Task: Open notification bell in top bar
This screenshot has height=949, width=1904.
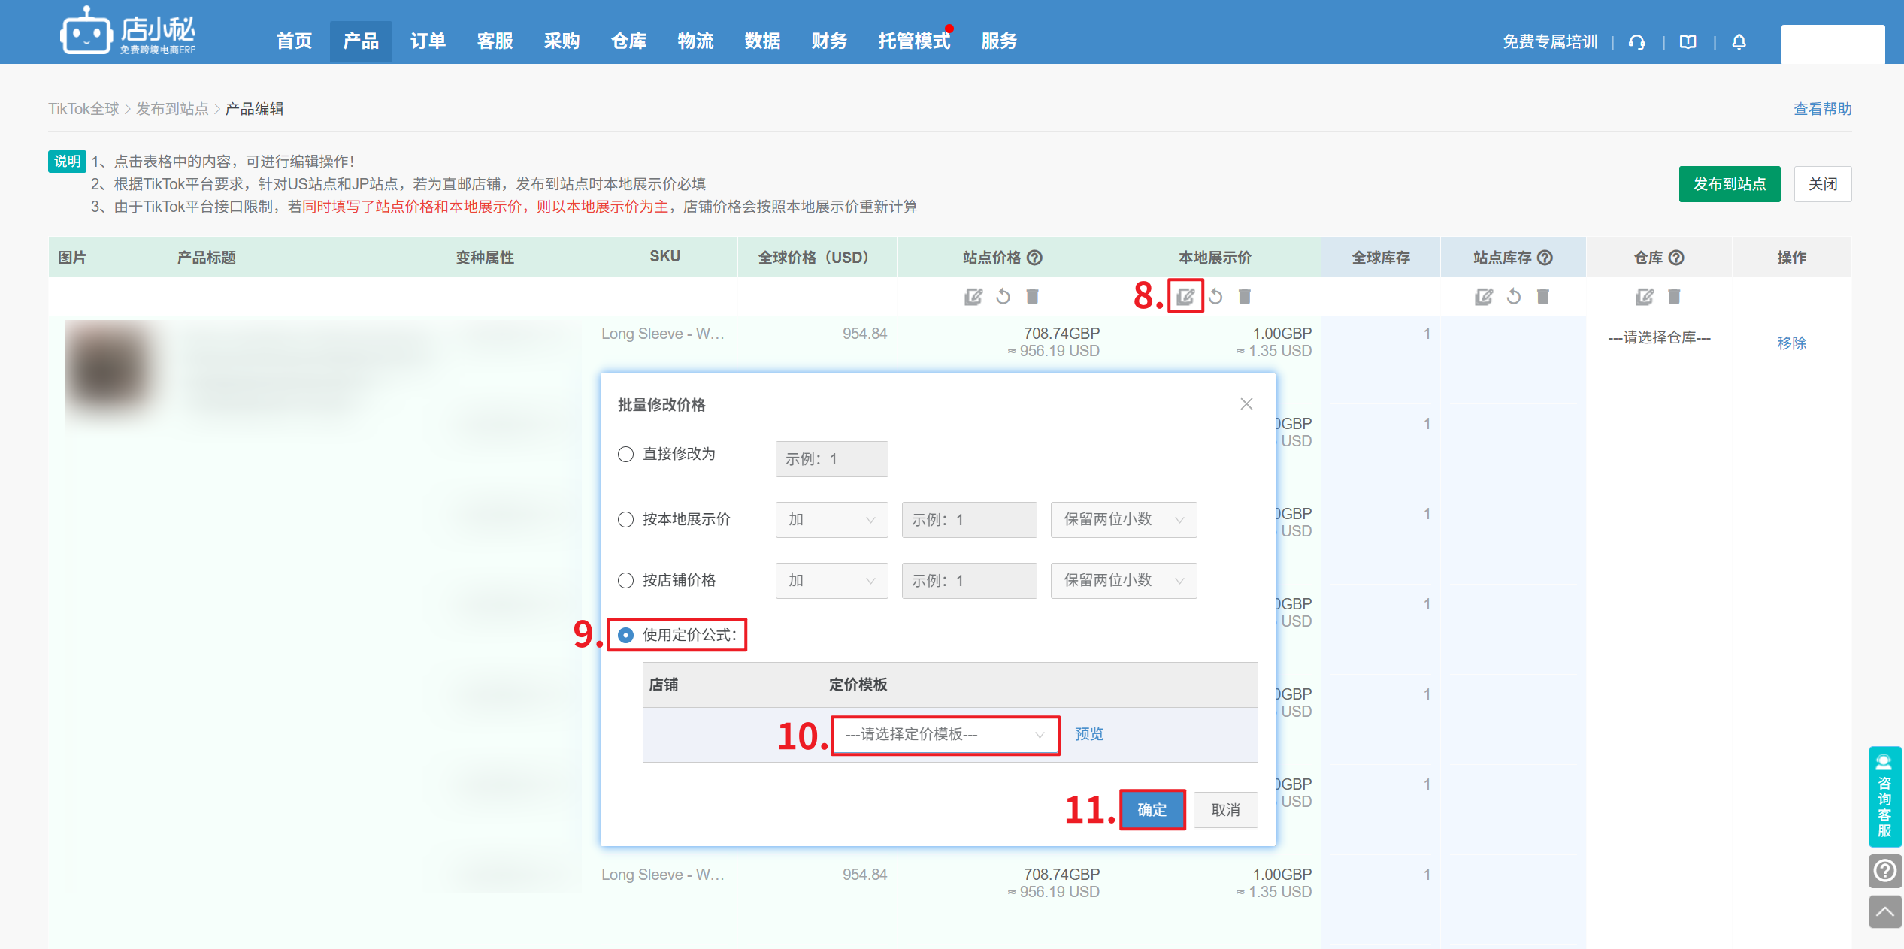Action: [1739, 42]
